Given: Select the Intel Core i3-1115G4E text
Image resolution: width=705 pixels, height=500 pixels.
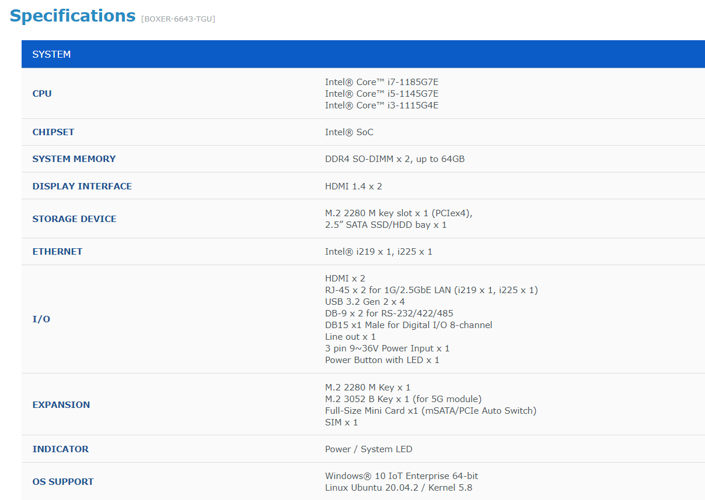Looking at the screenshot, I should (x=382, y=105).
